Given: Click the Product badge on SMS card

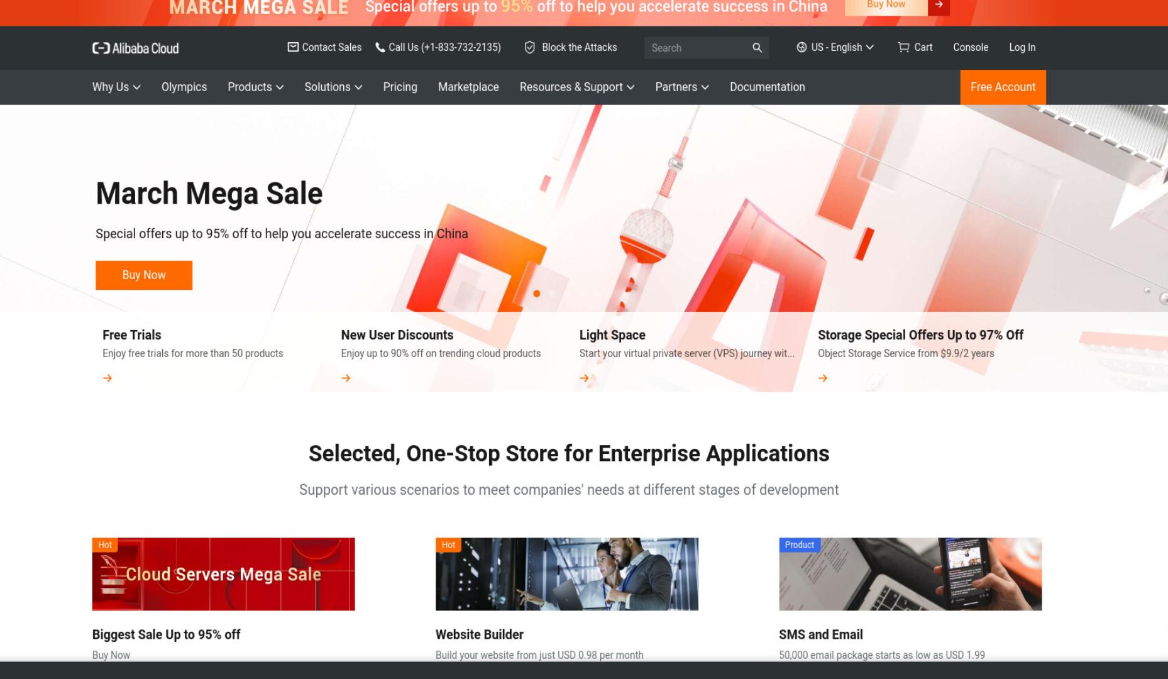Looking at the screenshot, I should pyautogui.click(x=800, y=545).
